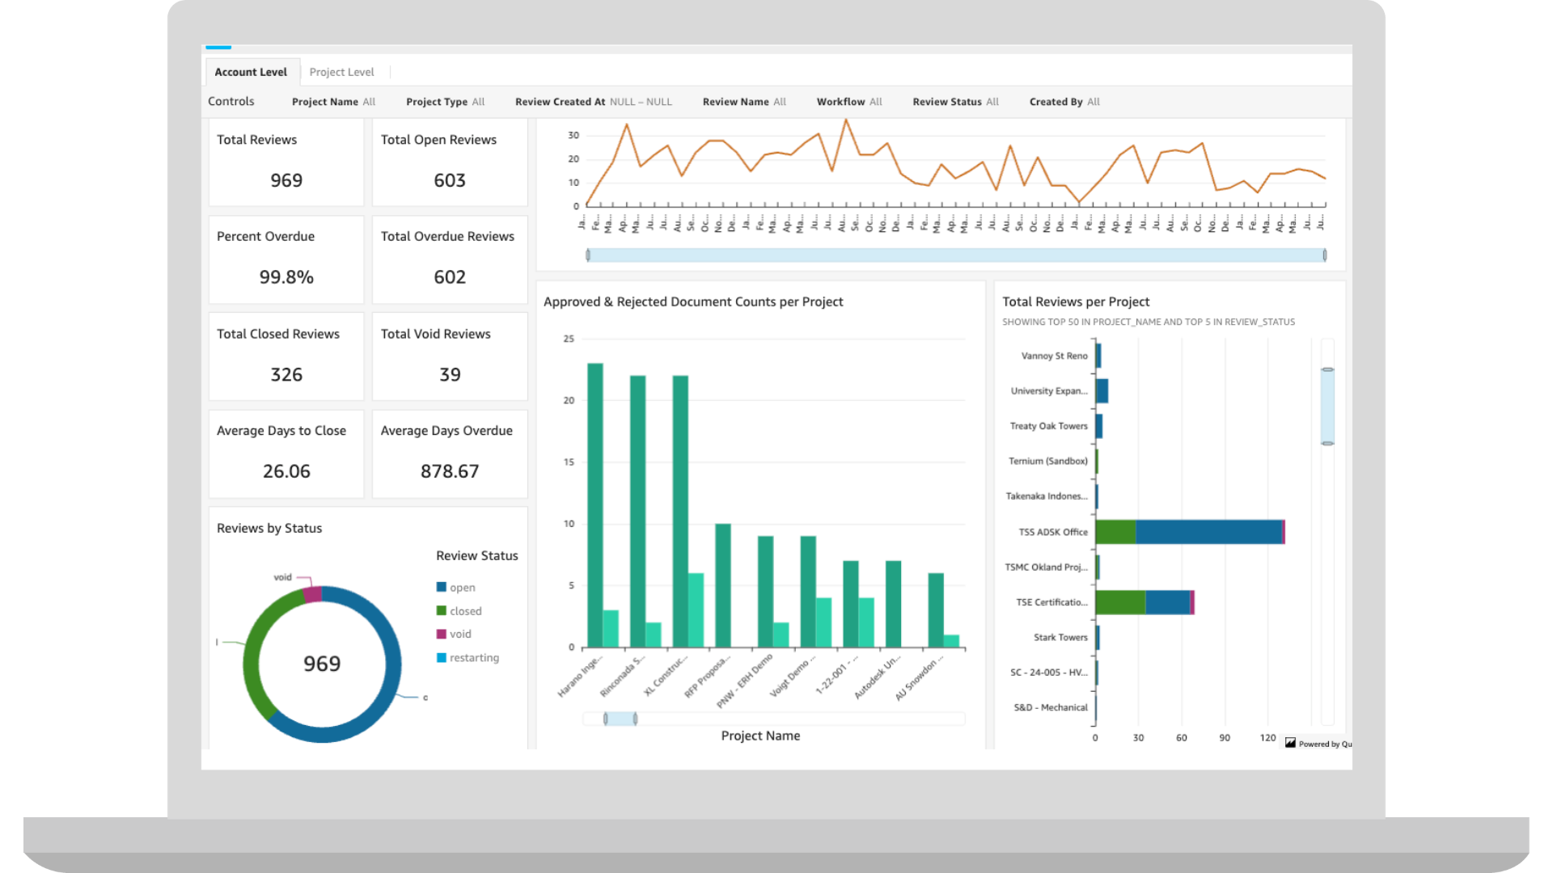Switch to the Project Level tab
The height and width of the screenshot is (873, 1553).
(x=341, y=72)
